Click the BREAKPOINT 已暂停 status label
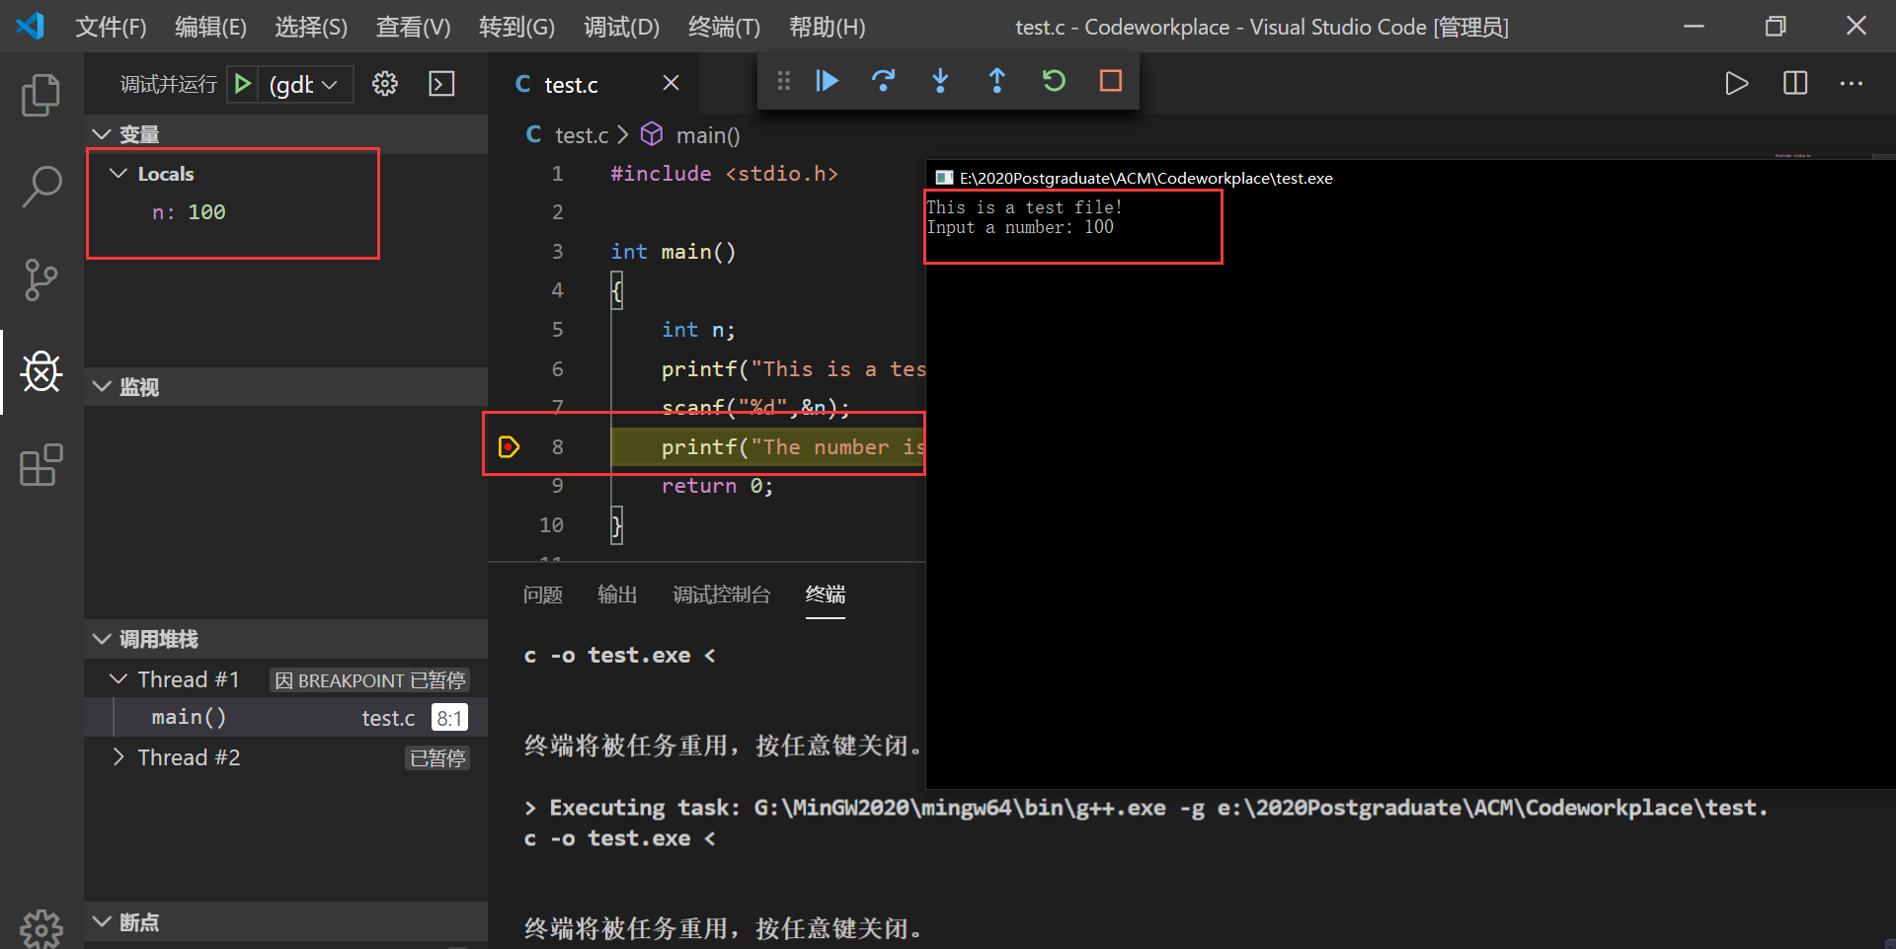The image size is (1896, 949). [370, 680]
